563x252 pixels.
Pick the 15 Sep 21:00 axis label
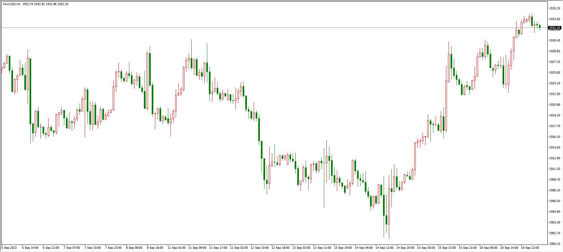tap(467, 248)
